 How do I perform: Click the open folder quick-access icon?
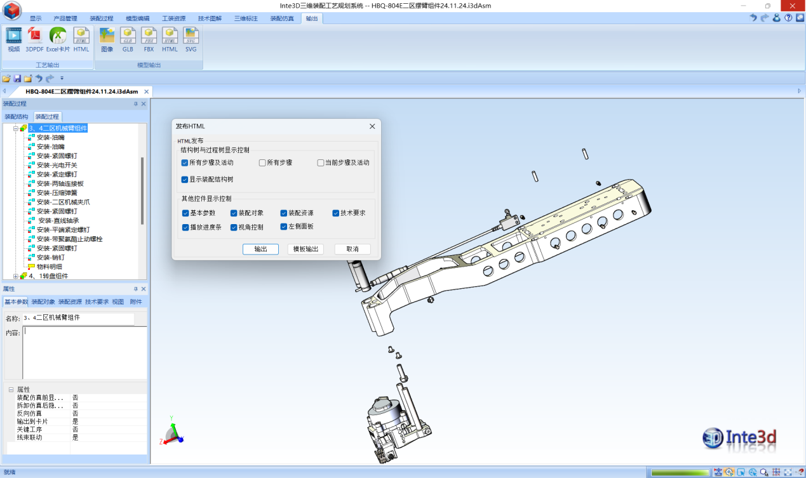tap(6, 79)
